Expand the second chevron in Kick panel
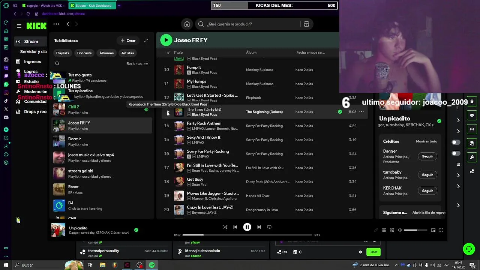The height and width of the screenshot is (270, 480). point(458,131)
